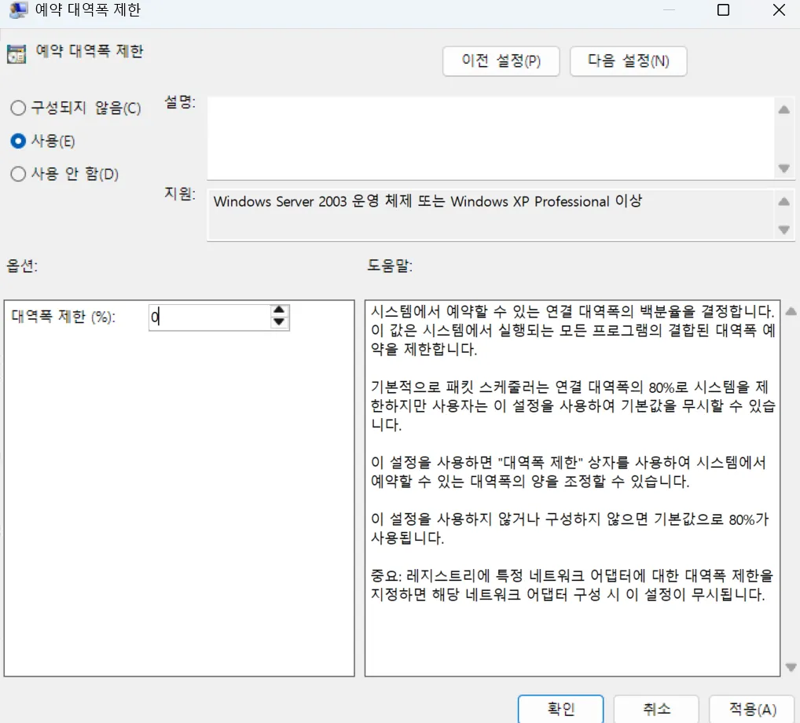Apply changes using the 적용(A) button
This screenshot has width=800, height=723.
[750, 708]
